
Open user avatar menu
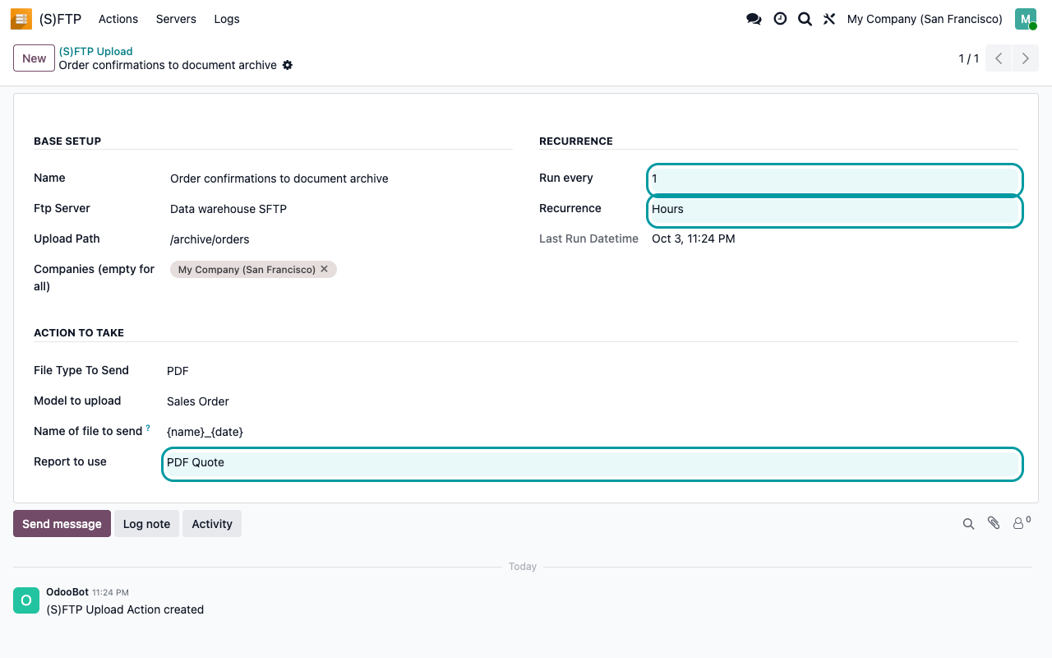point(1026,19)
